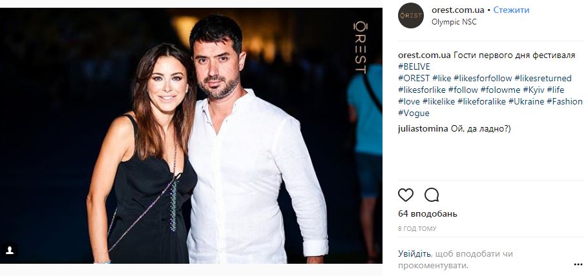Image resolution: width=588 pixels, height=276 pixels.
Task: Open comments via speech bubble icon
Action: (432, 195)
